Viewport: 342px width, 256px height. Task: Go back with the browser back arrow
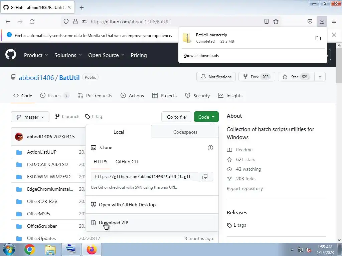coord(8,22)
